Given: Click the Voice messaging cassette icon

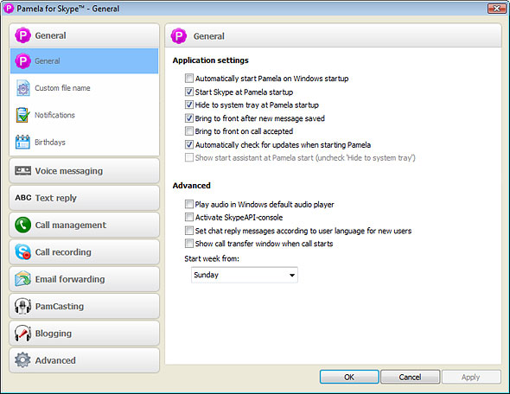Looking at the screenshot, I should [x=22, y=171].
